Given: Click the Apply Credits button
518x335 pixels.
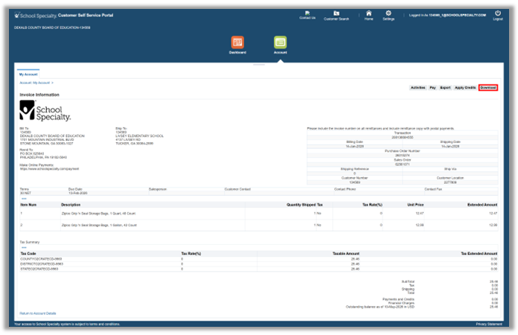Looking at the screenshot, I should click(x=465, y=88).
